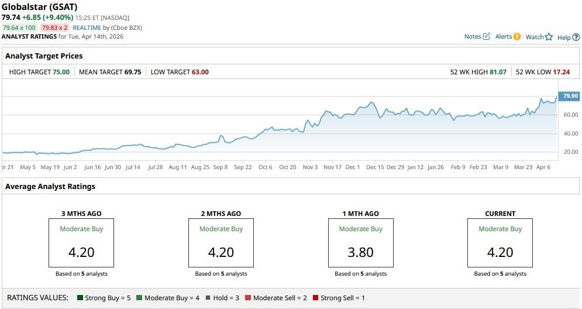
Task: Click the ANALYST RATINGS date line
Action: [63, 36]
